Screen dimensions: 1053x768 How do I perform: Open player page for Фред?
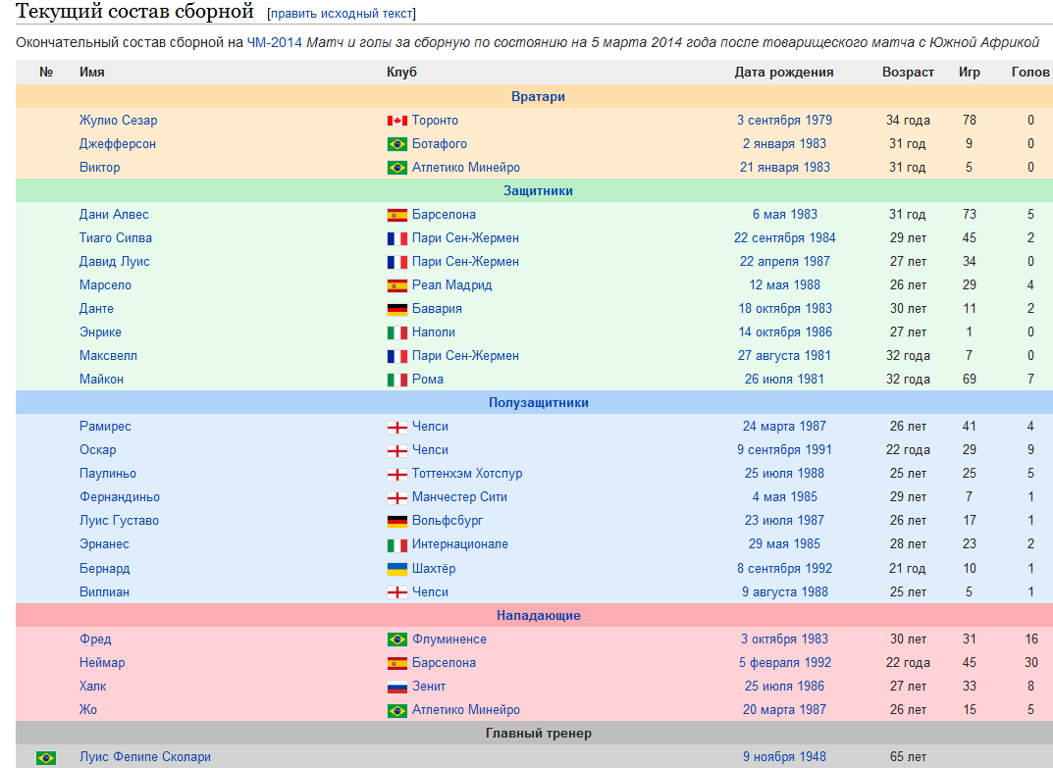click(x=95, y=639)
